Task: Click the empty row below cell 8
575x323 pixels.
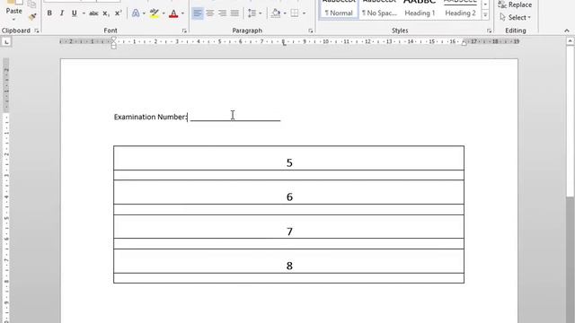Action: click(288, 278)
